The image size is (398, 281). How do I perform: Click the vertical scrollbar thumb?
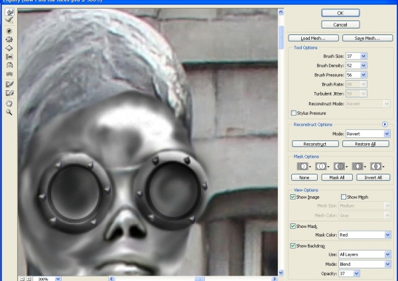click(281, 37)
